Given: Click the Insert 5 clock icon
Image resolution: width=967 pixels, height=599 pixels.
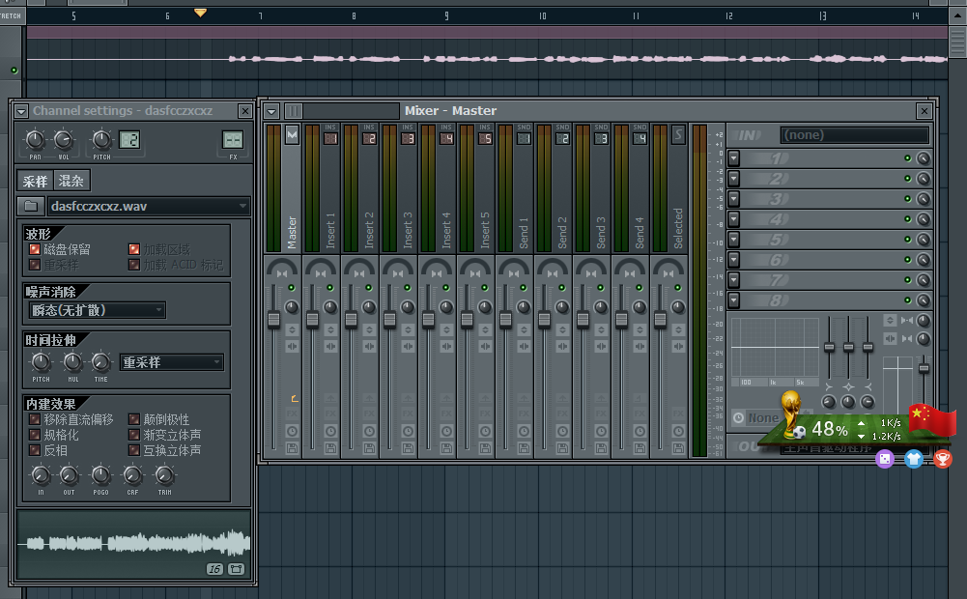Looking at the screenshot, I should [x=485, y=431].
